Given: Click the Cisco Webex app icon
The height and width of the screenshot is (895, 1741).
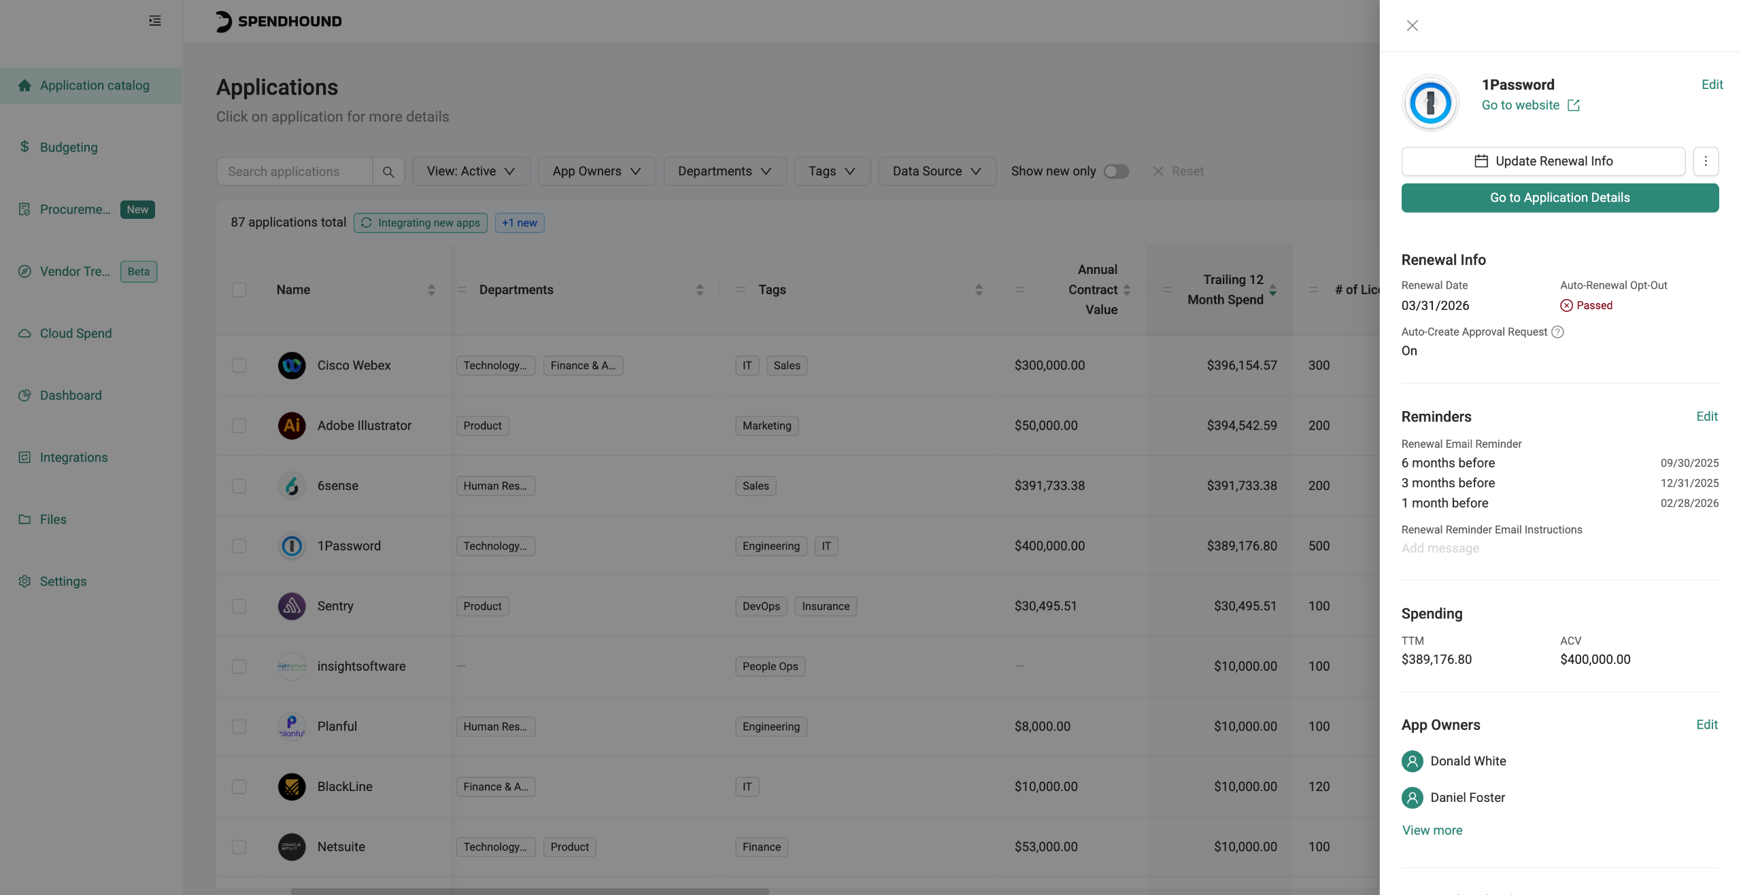Looking at the screenshot, I should click(292, 366).
